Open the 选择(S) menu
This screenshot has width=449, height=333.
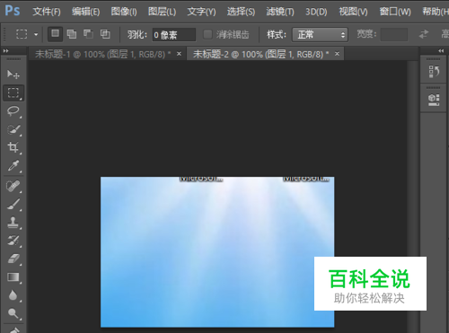point(241,12)
